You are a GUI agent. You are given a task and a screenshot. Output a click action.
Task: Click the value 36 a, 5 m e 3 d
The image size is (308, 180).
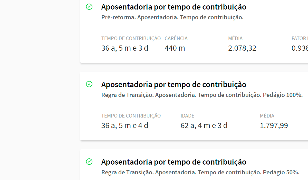tap(125, 48)
